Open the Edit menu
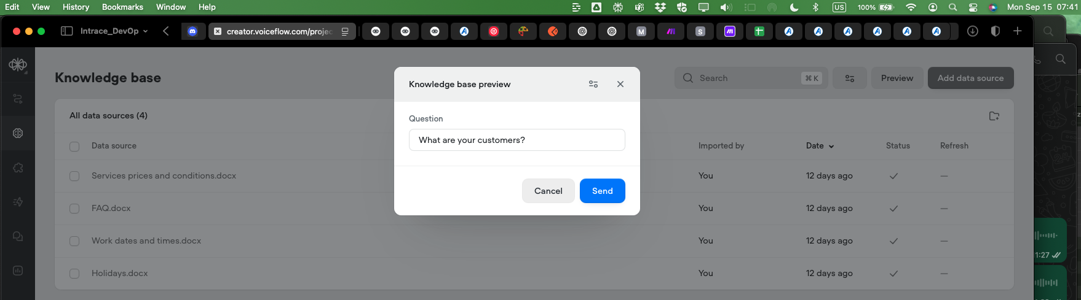Image resolution: width=1081 pixels, height=300 pixels. pos(12,7)
